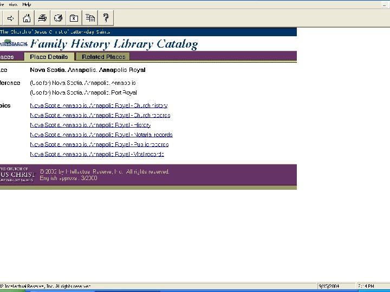Screen dimensions: 390x292
Task: Click the English approval 3/2000 text
Action: (x=68, y=178)
